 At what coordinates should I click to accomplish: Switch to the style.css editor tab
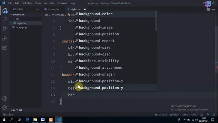75,9
